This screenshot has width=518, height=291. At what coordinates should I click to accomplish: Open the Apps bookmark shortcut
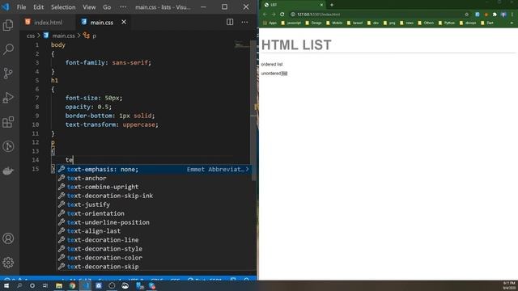[x=270, y=23]
